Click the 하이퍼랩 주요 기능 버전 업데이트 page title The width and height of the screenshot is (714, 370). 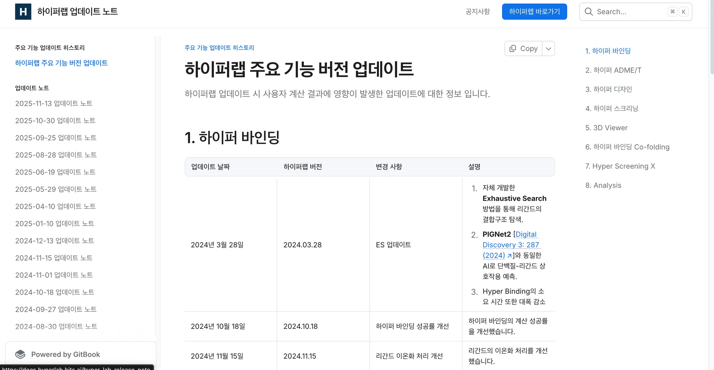[x=299, y=69]
